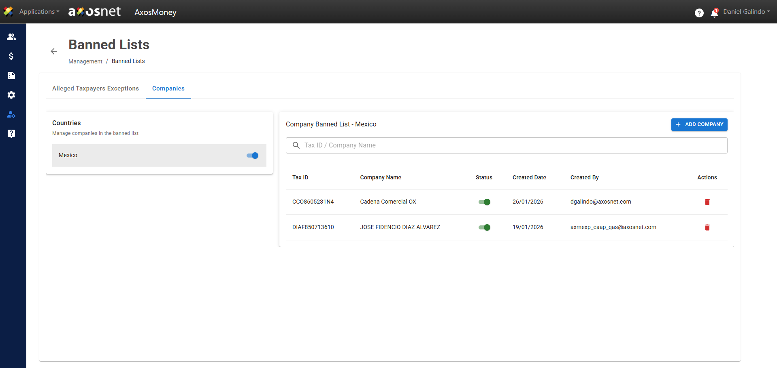Click the Add Company button
The width and height of the screenshot is (777, 368).
[x=699, y=124]
